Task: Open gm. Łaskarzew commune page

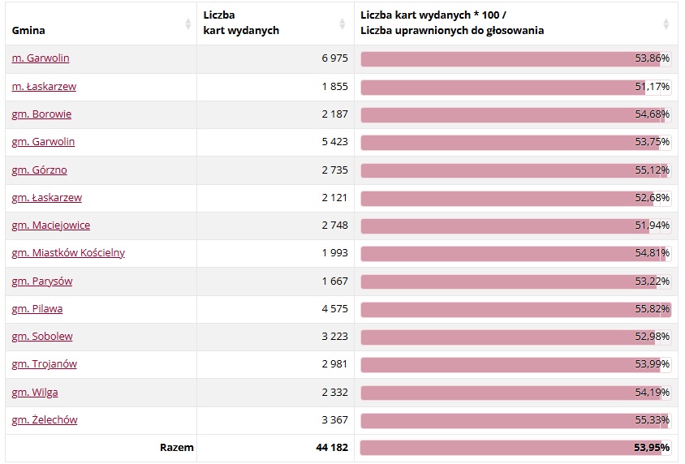Action: point(47,197)
